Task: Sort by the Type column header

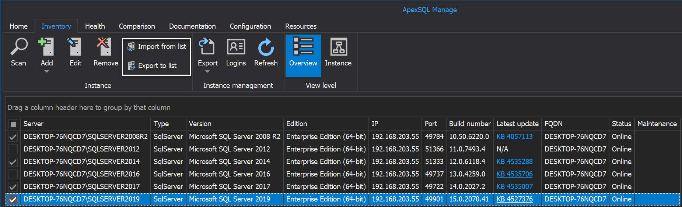Action: coord(168,124)
